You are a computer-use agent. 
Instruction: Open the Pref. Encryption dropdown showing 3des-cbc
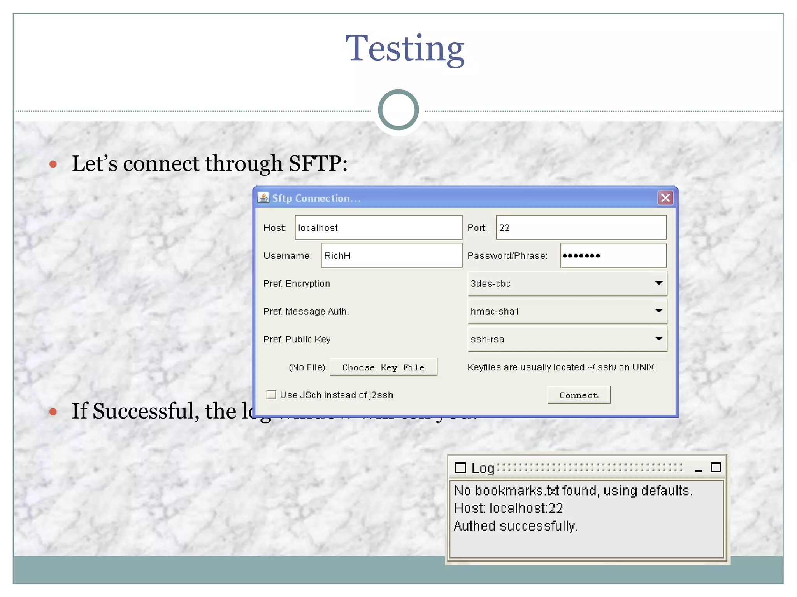click(567, 283)
